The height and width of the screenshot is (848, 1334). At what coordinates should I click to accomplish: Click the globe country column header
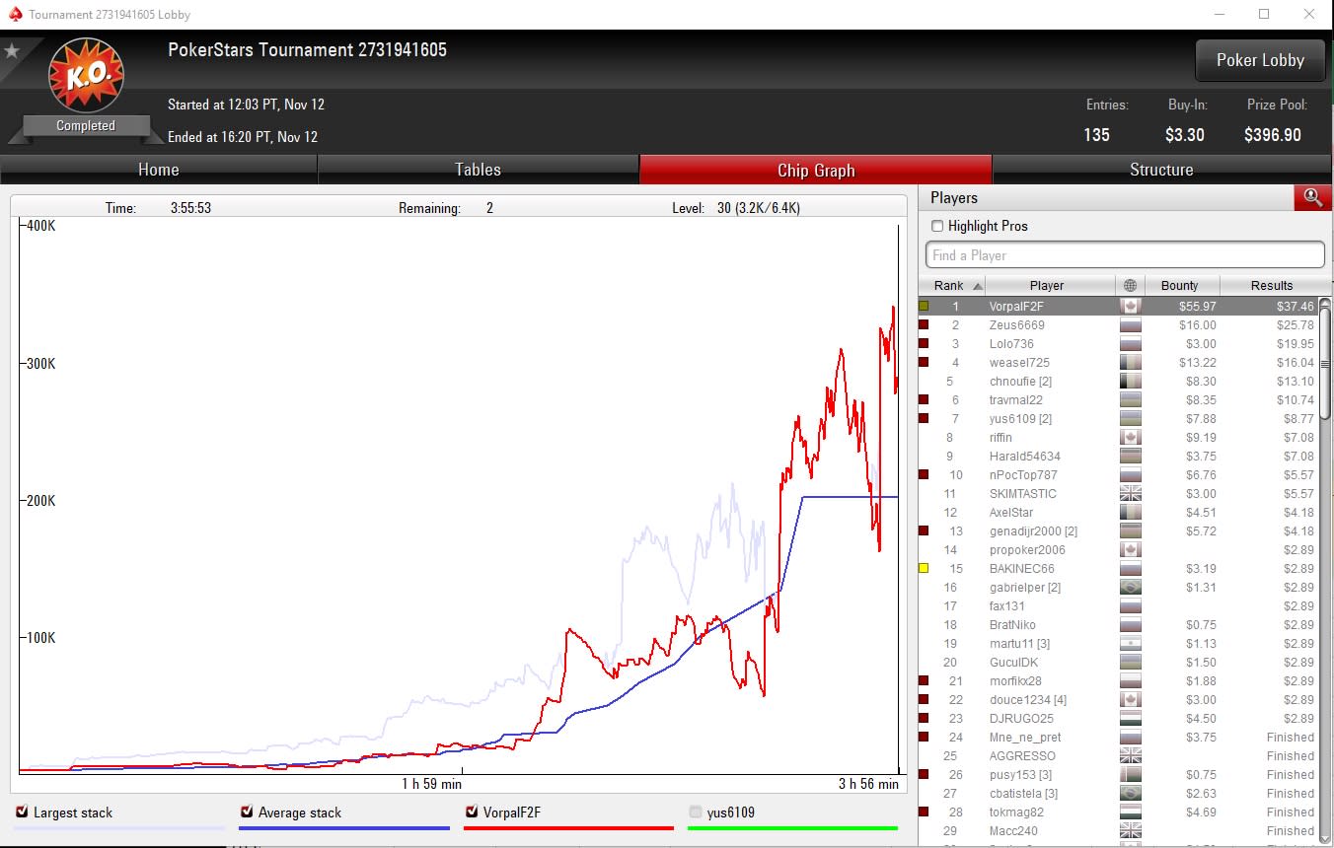(1130, 285)
